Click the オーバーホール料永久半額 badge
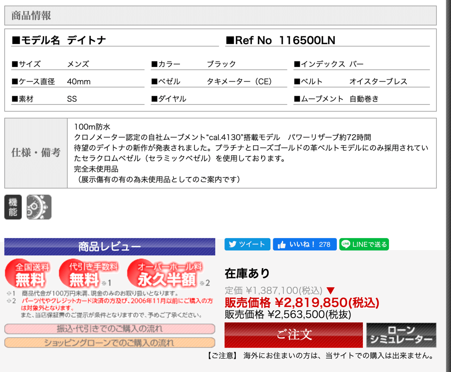The height and width of the screenshot is (372, 451). [166, 274]
